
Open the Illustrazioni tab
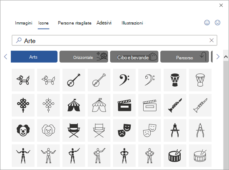click(132, 23)
